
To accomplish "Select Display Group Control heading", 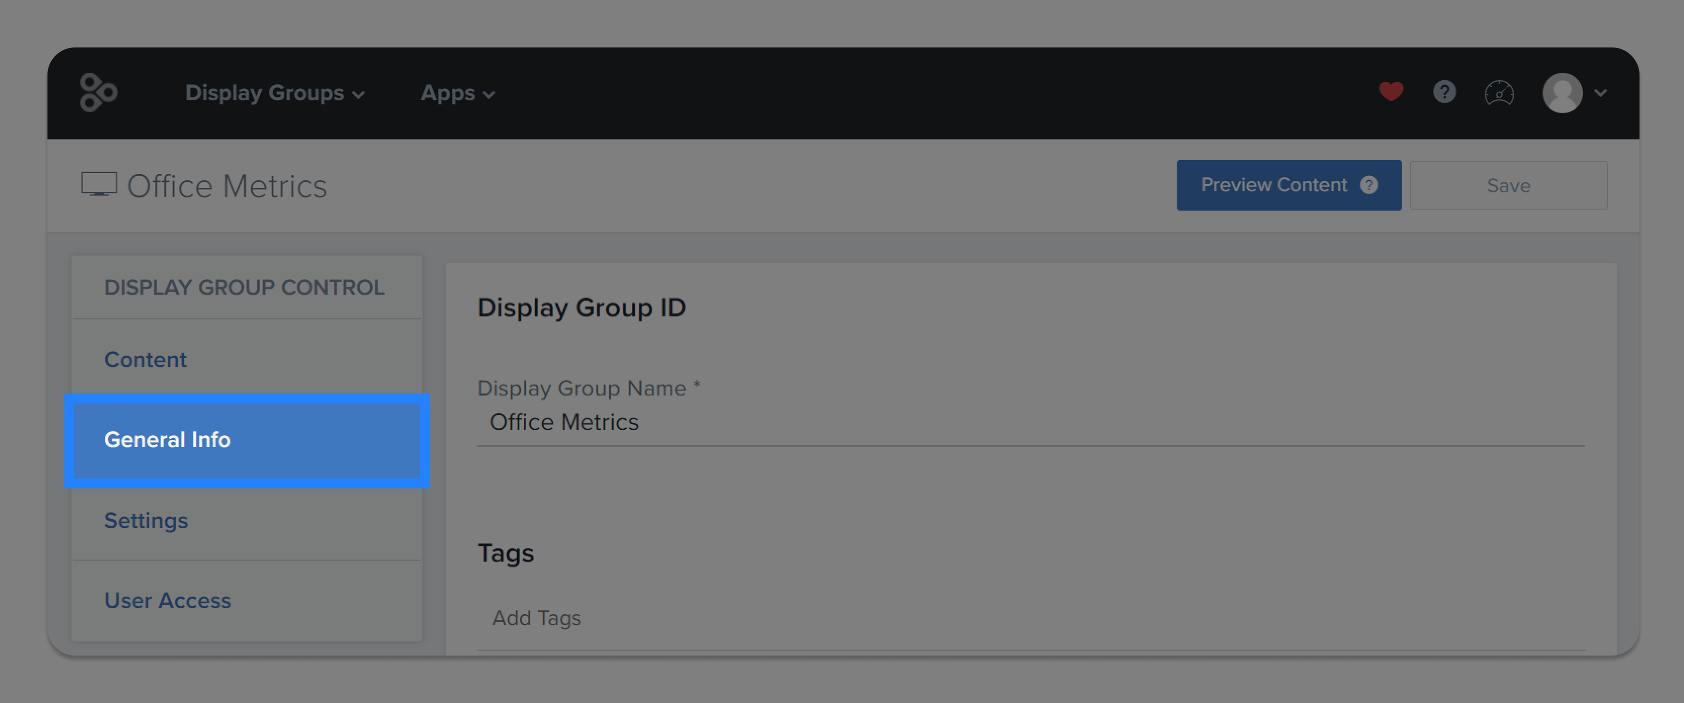I will (x=244, y=286).
